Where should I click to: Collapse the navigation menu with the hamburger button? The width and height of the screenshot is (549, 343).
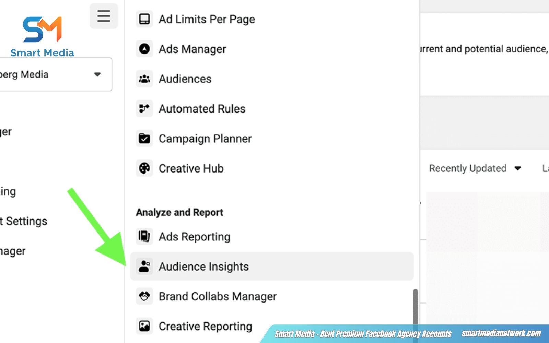coord(104,16)
